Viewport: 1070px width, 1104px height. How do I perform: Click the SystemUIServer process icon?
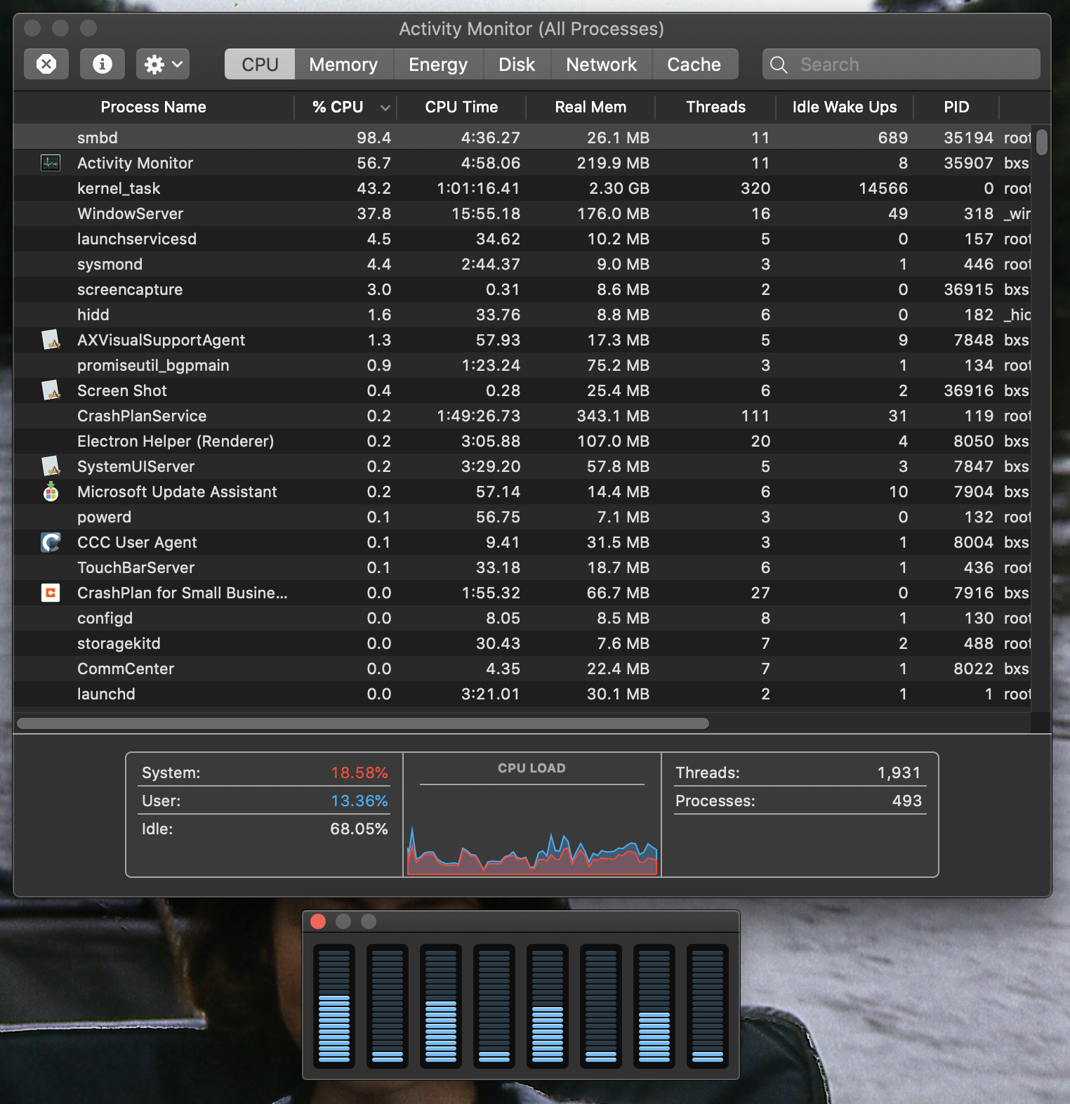click(51, 466)
